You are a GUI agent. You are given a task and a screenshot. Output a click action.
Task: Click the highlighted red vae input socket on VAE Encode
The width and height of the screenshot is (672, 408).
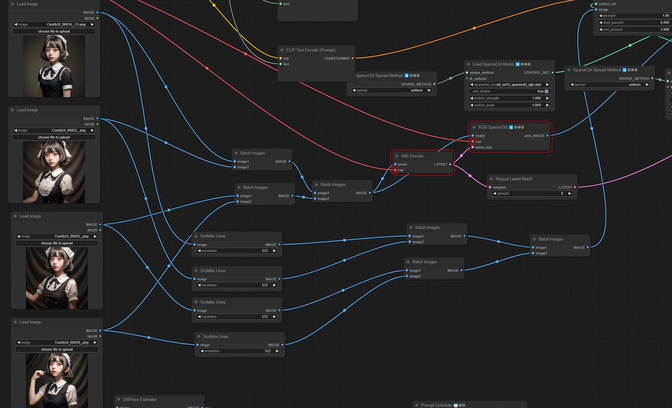pos(395,170)
